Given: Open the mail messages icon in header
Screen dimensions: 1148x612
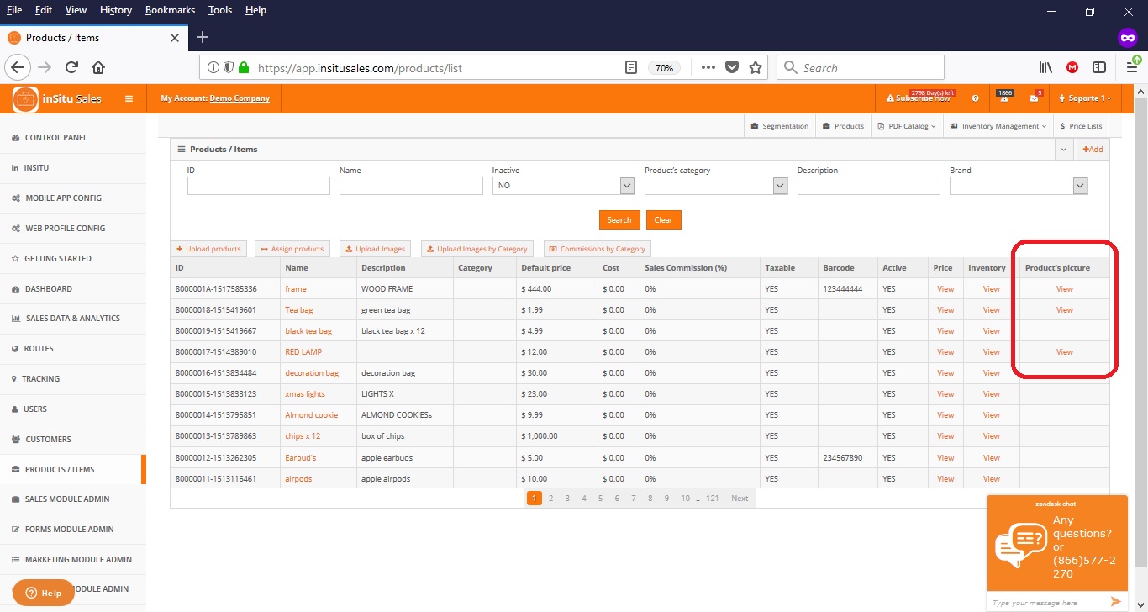Looking at the screenshot, I should [x=1034, y=98].
